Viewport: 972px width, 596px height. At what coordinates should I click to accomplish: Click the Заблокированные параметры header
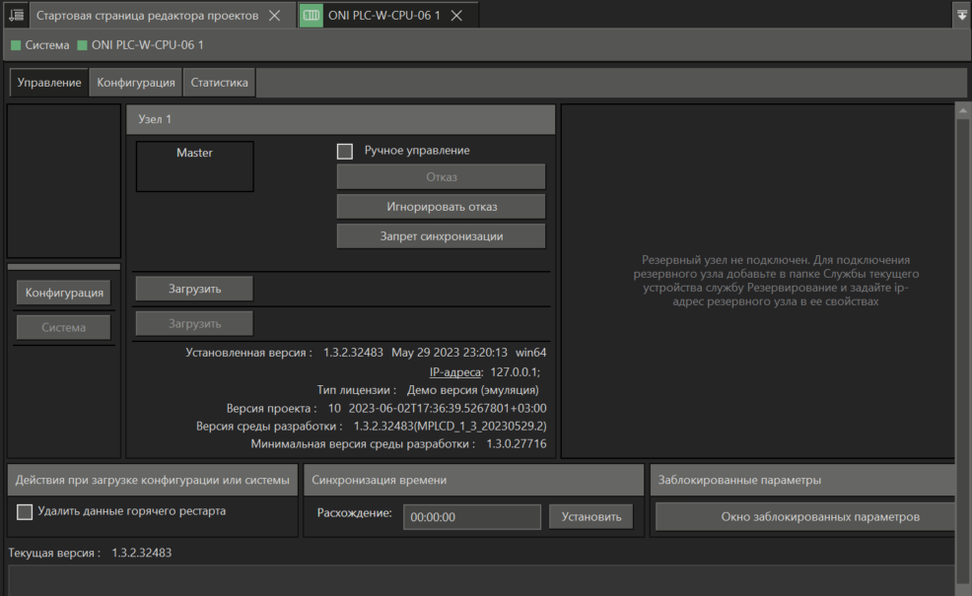[802, 480]
